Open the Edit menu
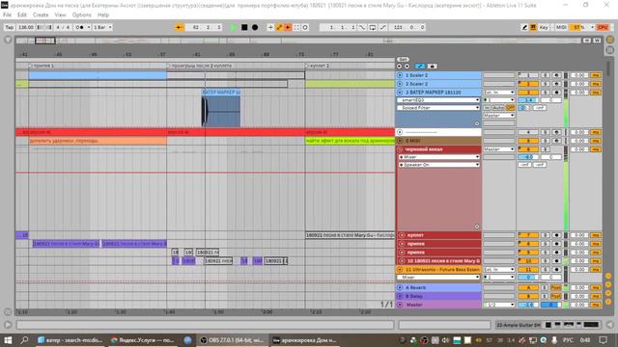The width and height of the screenshot is (618, 347). (22, 14)
